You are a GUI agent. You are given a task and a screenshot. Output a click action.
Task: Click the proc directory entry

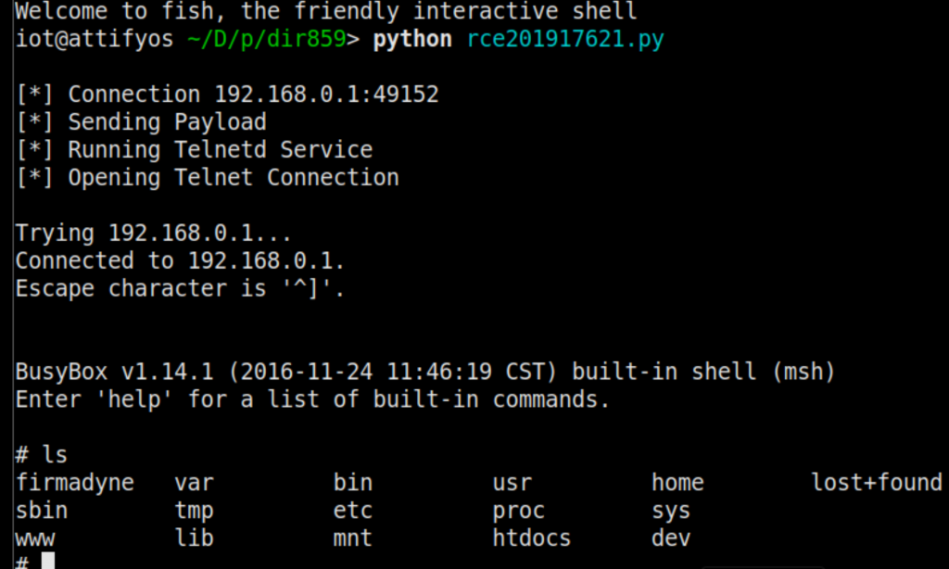(x=519, y=511)
